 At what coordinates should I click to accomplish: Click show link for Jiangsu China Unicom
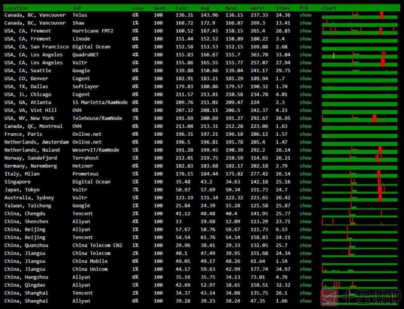coord(305,269)
